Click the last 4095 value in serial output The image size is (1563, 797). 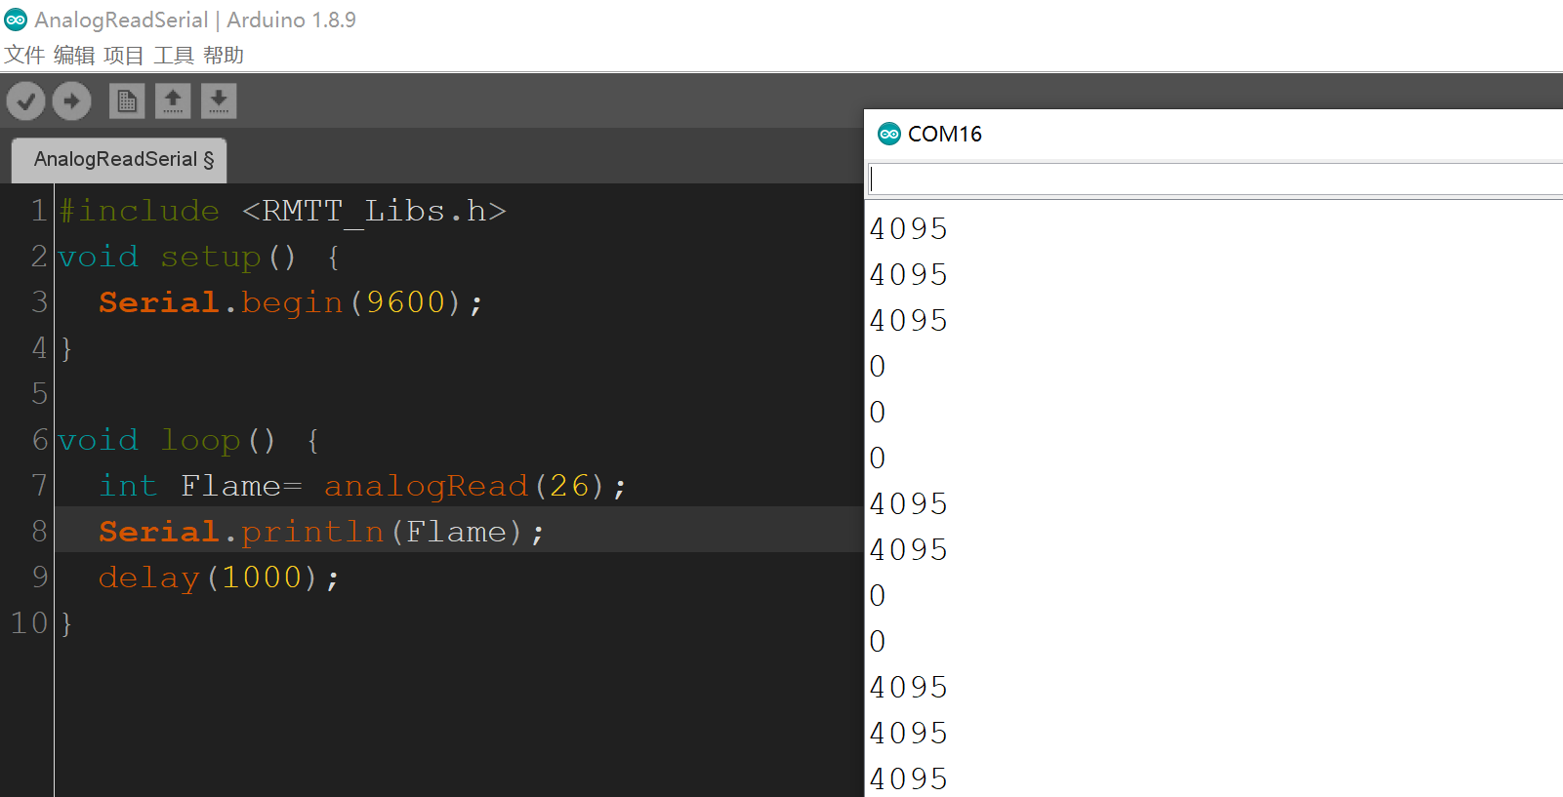[x=909, y=778]
